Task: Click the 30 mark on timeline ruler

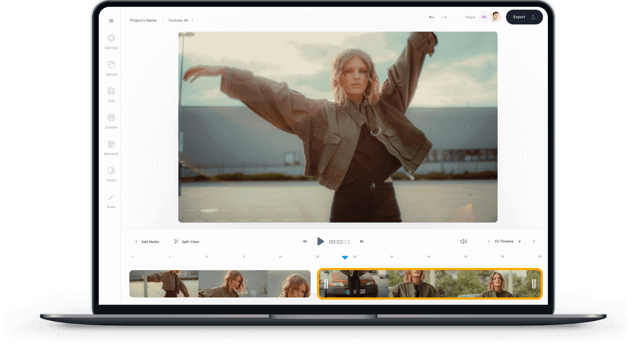Action: click(355, 257)
